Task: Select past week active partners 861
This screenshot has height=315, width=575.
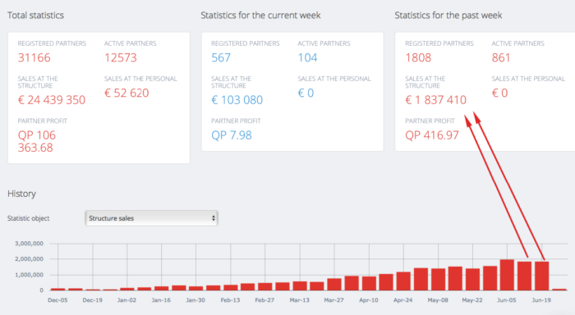Action: pyautogui.click(x=501, y=58)
